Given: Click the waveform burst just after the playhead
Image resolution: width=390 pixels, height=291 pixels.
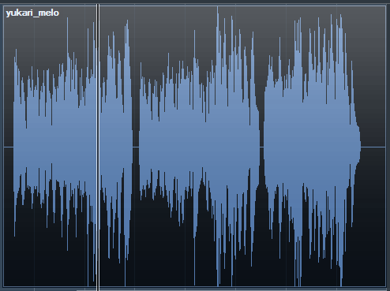Looking at the screenshot, I should (x=116, y=147).
